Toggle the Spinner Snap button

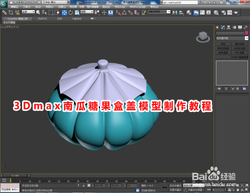136,12
